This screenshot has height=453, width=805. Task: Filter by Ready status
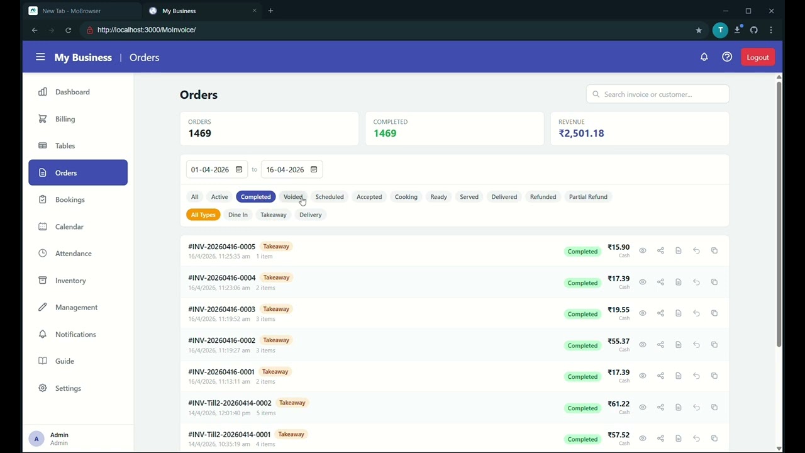(439, 197)
